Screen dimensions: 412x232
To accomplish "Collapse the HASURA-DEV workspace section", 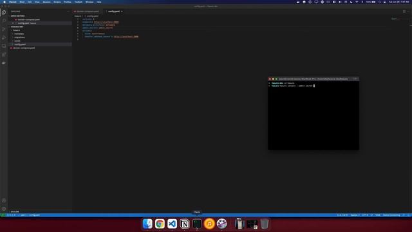I will click(x=17, y=26).
